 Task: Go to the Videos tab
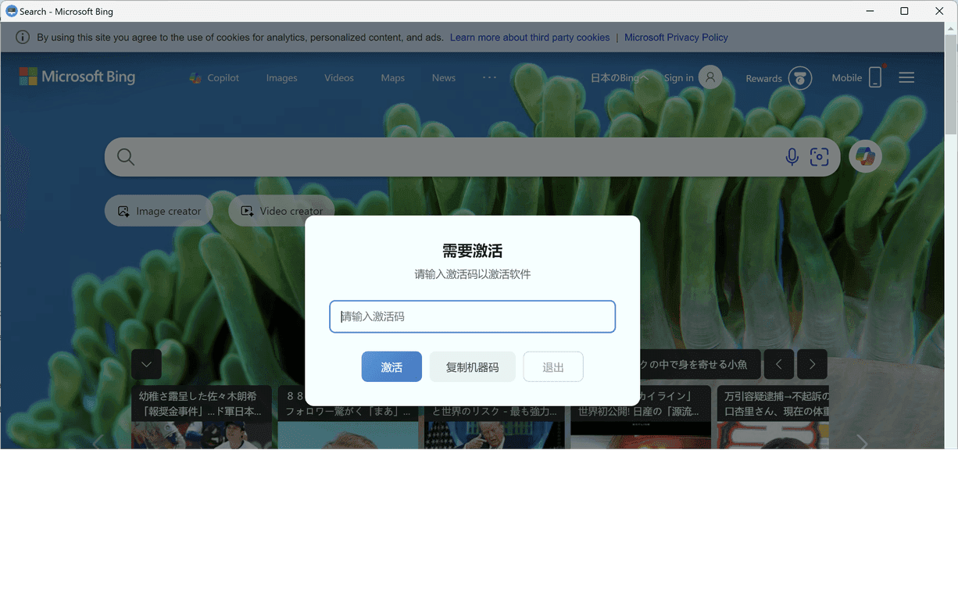[x=339, y=78]
